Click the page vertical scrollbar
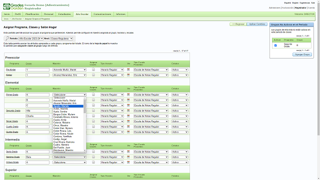 [318, 69]
